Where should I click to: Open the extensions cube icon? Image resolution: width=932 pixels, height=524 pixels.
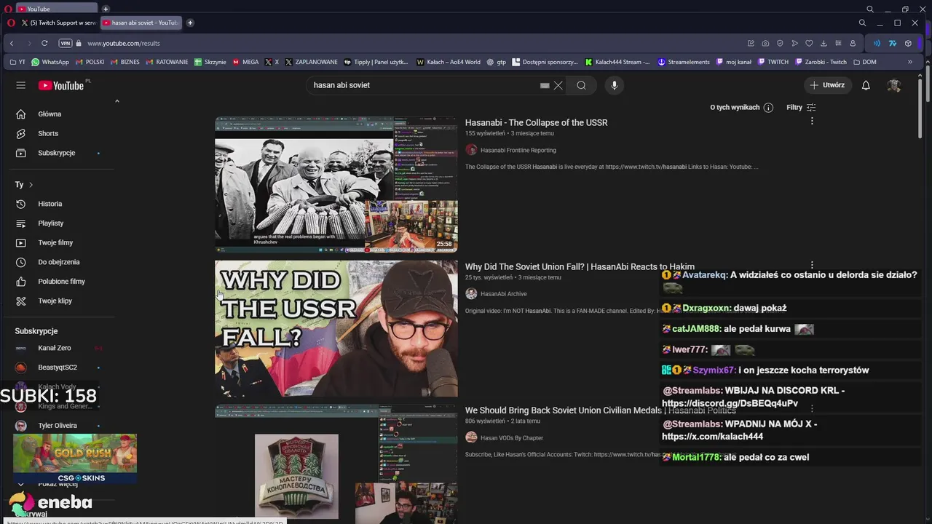(x=908, y=43)
